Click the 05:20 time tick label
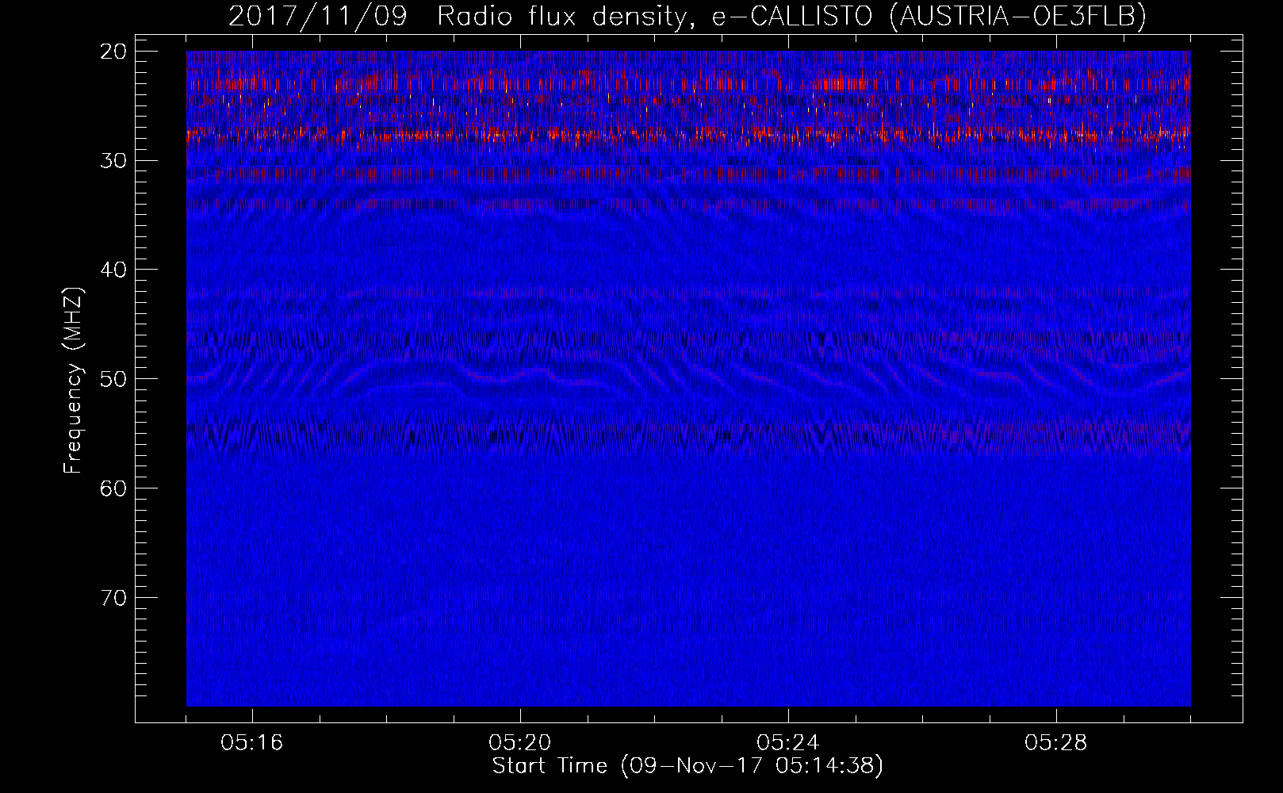Viewport: 1283px width, 793px height. click(520, 743)
